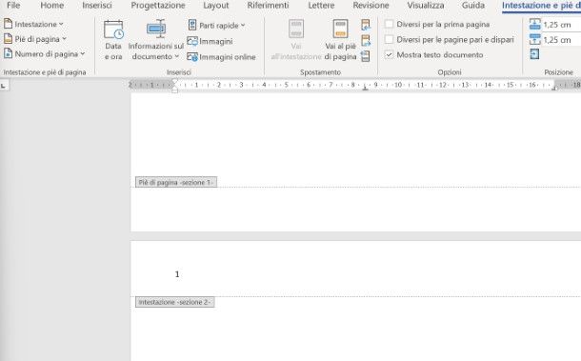581x361 pixels.
Task: Click the right indent marker on ruler
Action: point(554,88)
